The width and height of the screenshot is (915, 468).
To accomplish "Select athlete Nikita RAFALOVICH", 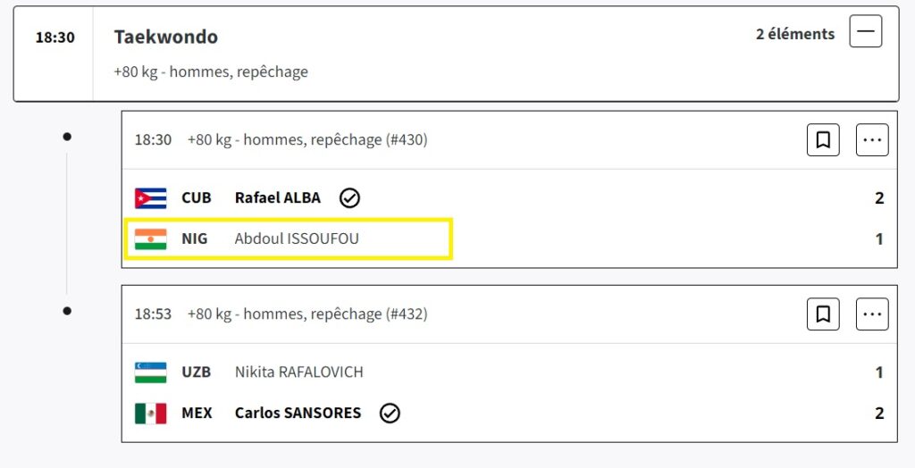I will (298, 372).
